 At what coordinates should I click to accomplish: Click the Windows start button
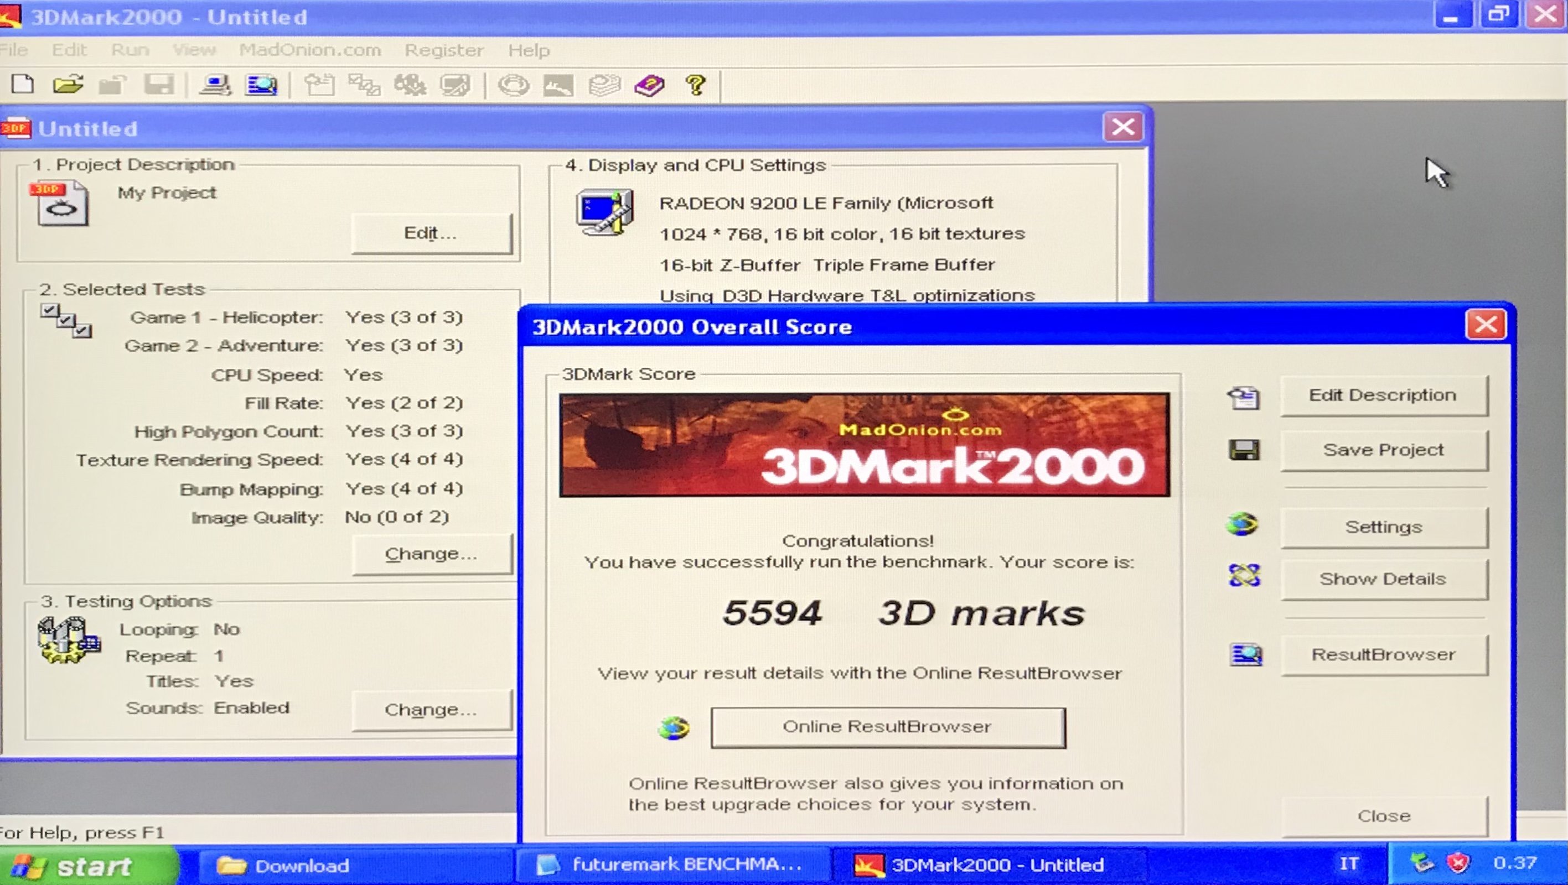point(88,866)
